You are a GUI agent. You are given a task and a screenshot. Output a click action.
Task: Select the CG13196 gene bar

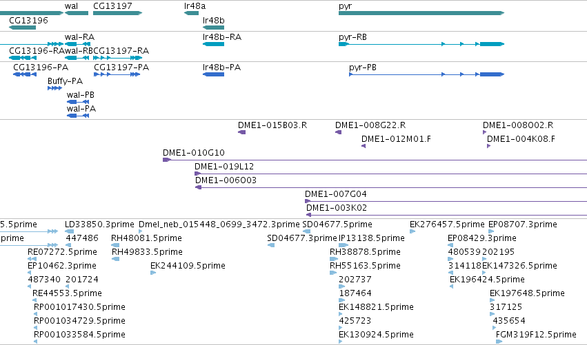tap(22, 28)
